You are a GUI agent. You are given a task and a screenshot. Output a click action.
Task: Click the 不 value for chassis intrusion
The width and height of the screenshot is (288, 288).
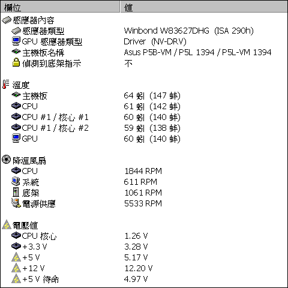pos(128,64)
